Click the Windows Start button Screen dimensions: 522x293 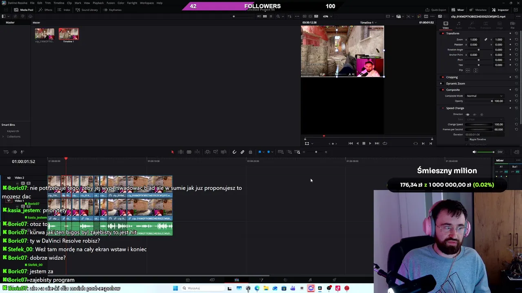tap(175, 288)
